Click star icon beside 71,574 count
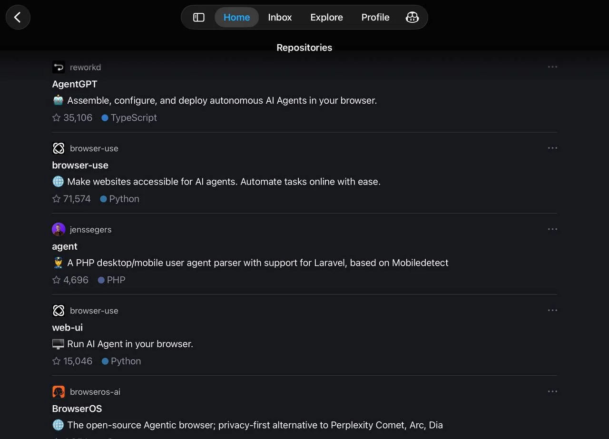Image resolution: width=609 pixels, height=439 pixels. 57,199
